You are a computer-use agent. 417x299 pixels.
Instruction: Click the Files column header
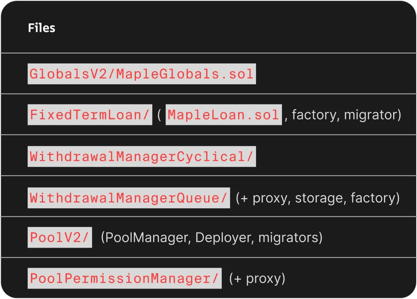[41, 28]
